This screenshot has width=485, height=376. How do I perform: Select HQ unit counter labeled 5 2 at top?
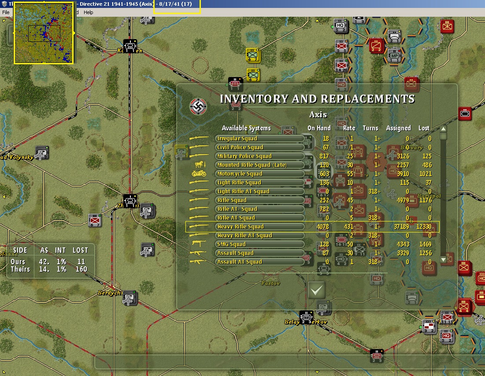341,26
